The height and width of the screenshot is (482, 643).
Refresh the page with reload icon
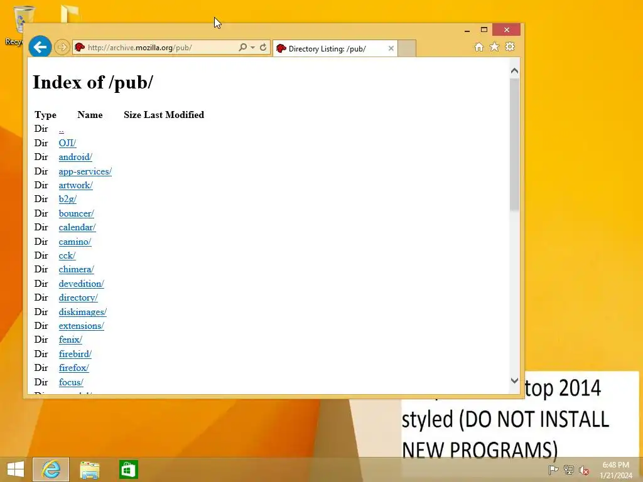click(263, 47)
